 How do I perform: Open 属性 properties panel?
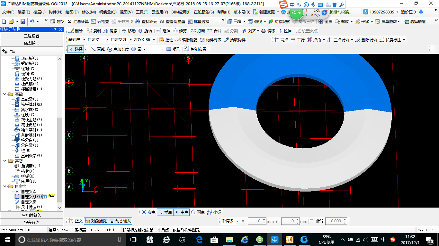click(166, 40)
